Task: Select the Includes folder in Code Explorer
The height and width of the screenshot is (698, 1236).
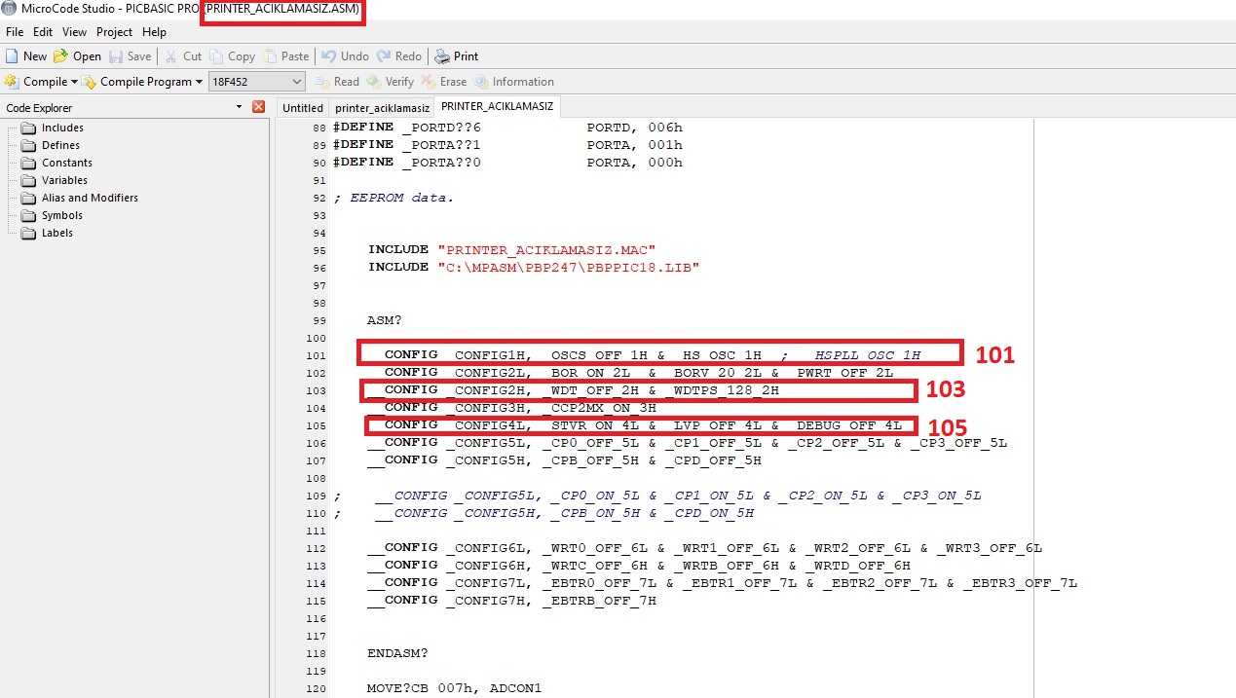Action: [x=62, y=128]
